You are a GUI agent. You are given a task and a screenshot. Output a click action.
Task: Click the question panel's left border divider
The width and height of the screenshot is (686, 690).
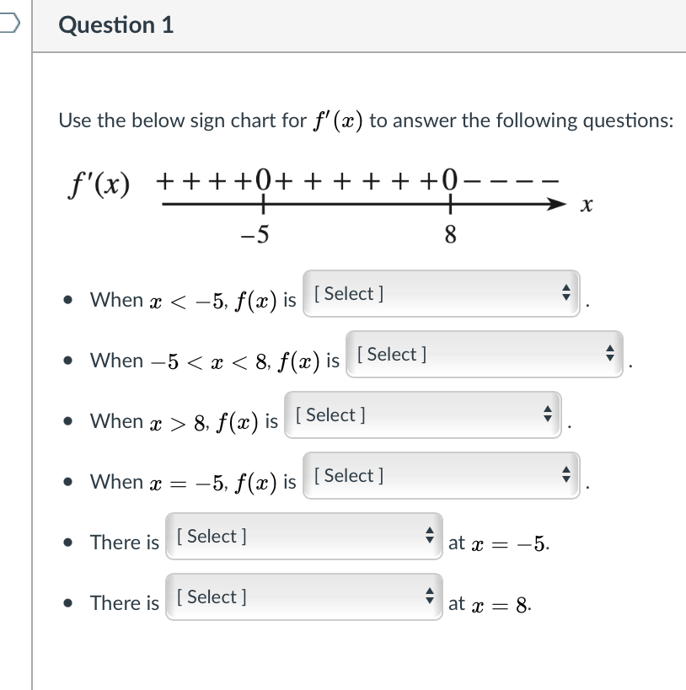point(32,337)
